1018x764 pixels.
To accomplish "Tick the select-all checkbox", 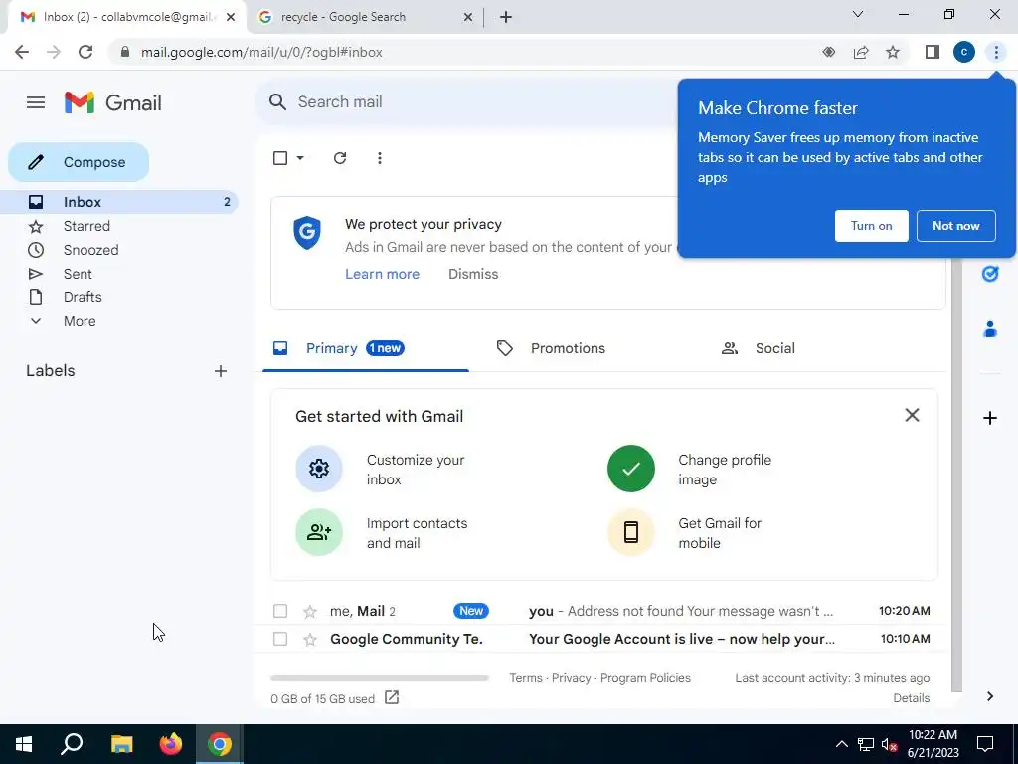I will point(280,158).
